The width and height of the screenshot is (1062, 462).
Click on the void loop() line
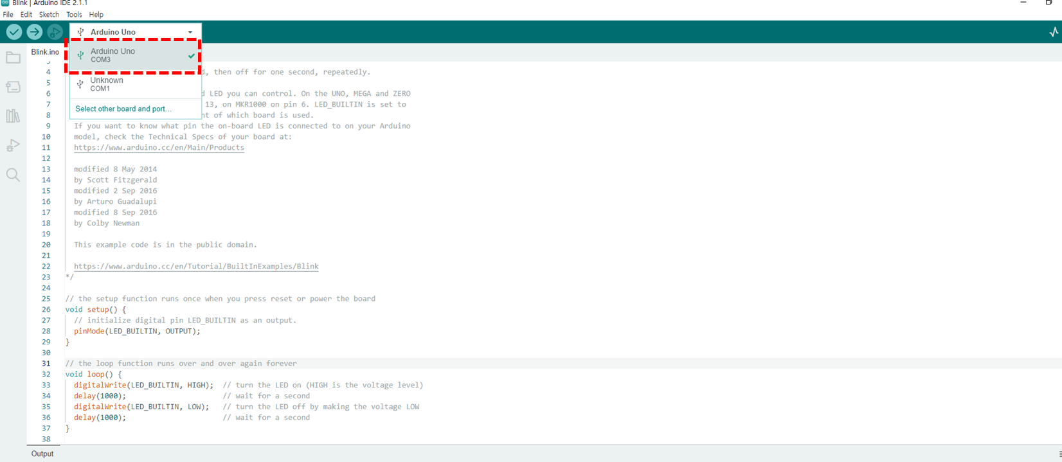[x=93, y=374]
